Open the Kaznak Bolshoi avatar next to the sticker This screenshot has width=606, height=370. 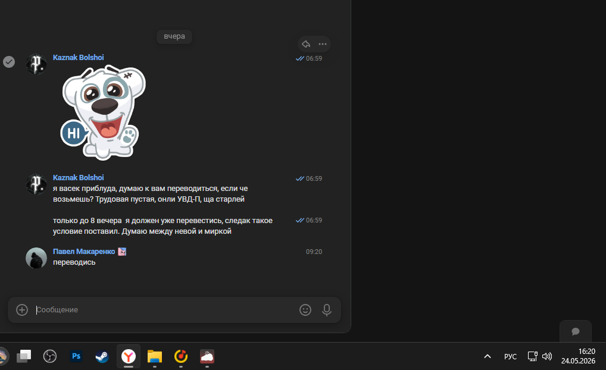(x=36, y=64)
